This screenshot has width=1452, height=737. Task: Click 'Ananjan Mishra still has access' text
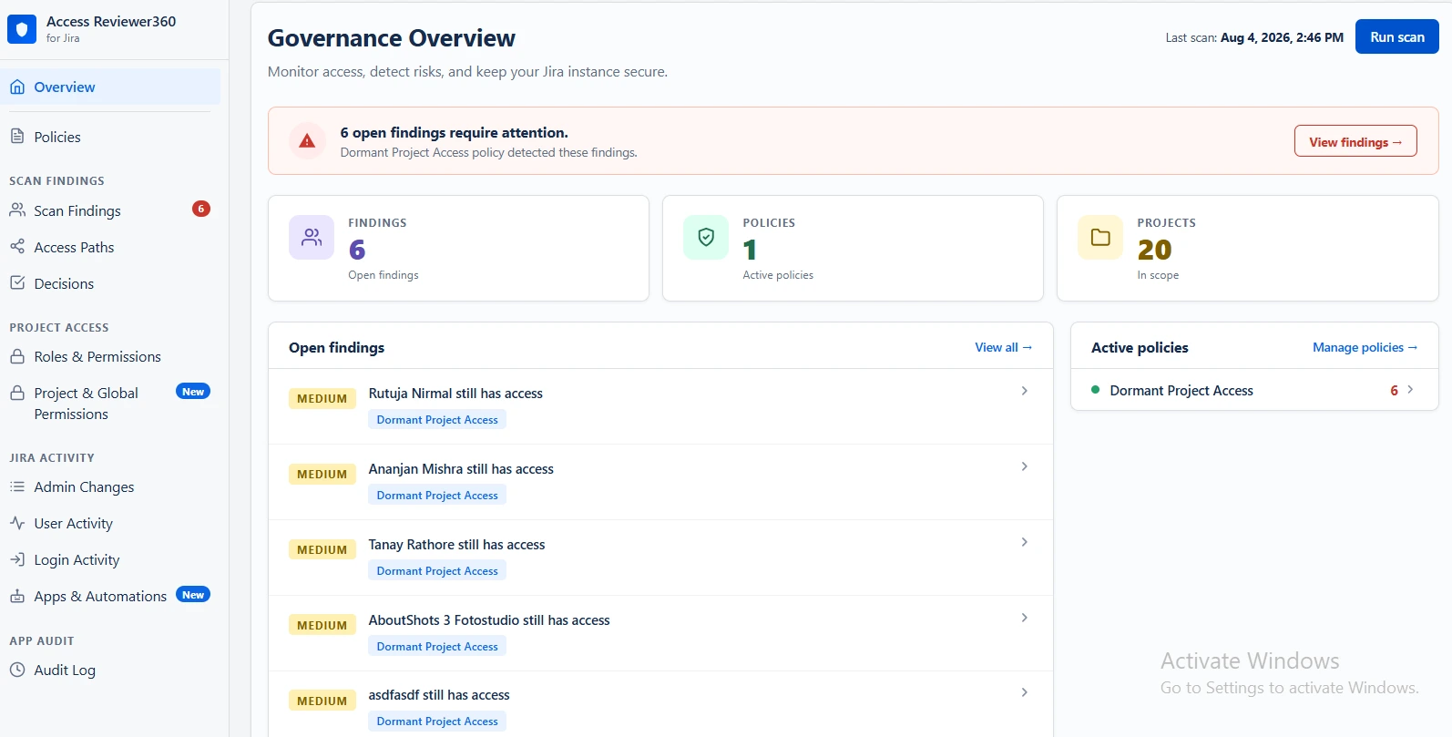click(461, 469)
